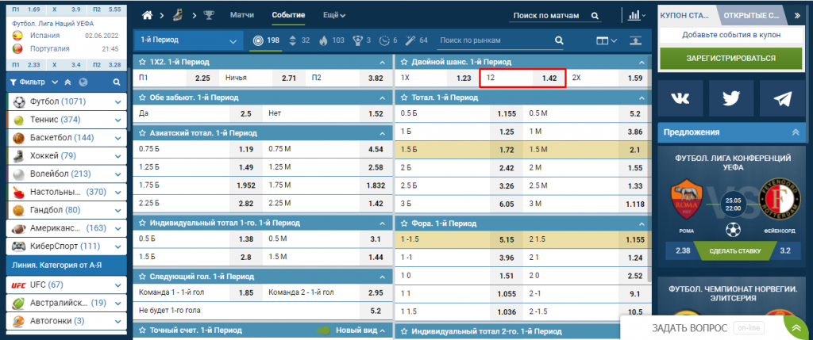Open the VK social network button
This screenshot has width=813, height=340.
[680, 98]
